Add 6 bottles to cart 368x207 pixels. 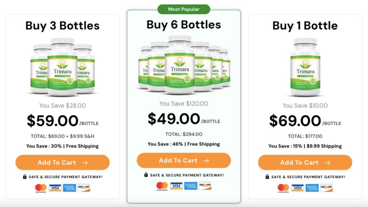(x=184, y=161)
